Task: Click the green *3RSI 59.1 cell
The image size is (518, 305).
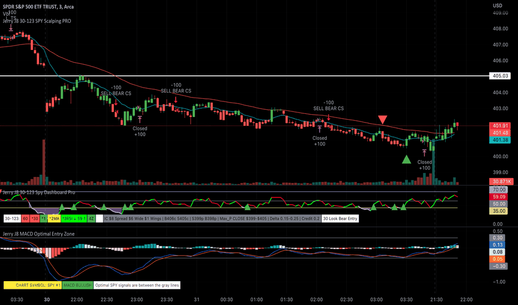Action: point(74,218)
